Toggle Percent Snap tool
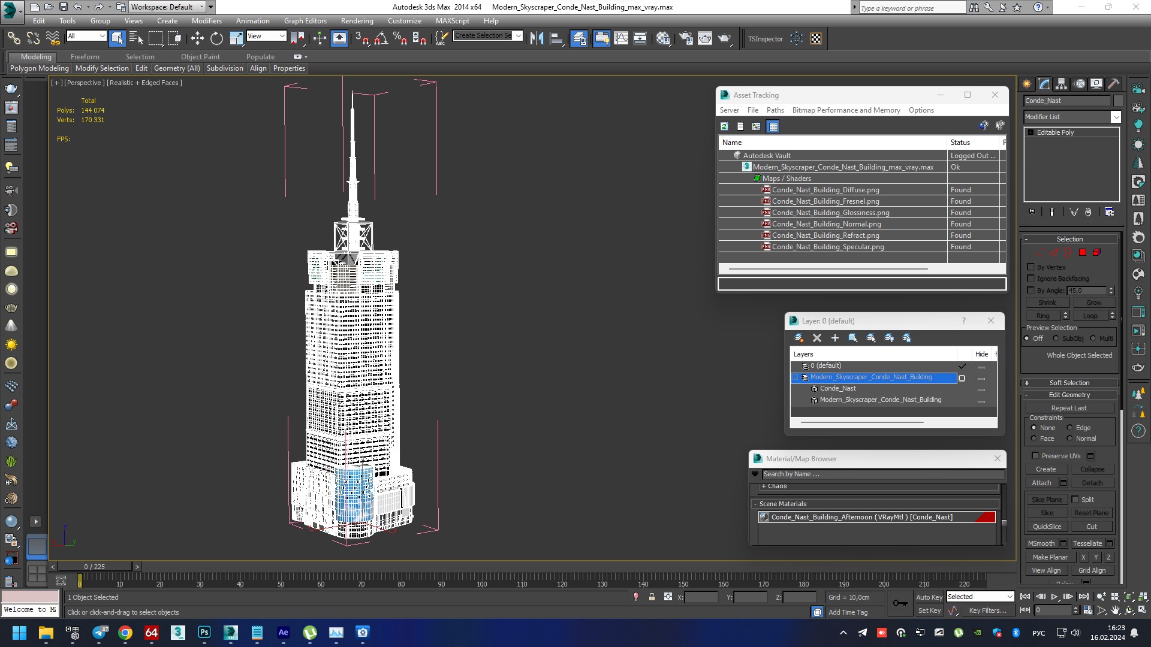This screenshot has height=647, width=1151. tap(400, 38)
